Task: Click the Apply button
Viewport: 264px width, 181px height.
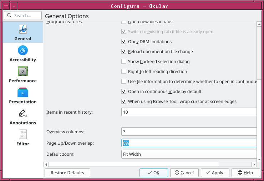Action: coord(215,172)
